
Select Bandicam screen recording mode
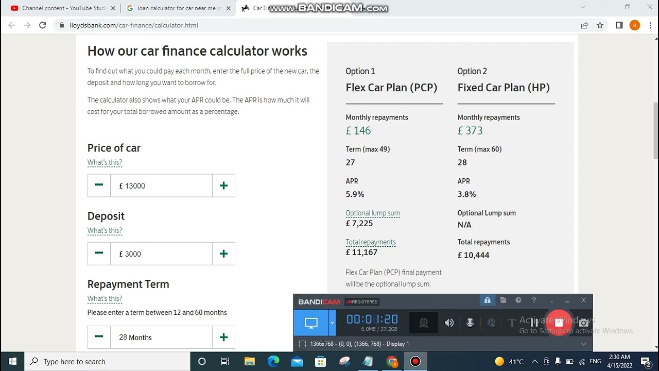point(311,323)
